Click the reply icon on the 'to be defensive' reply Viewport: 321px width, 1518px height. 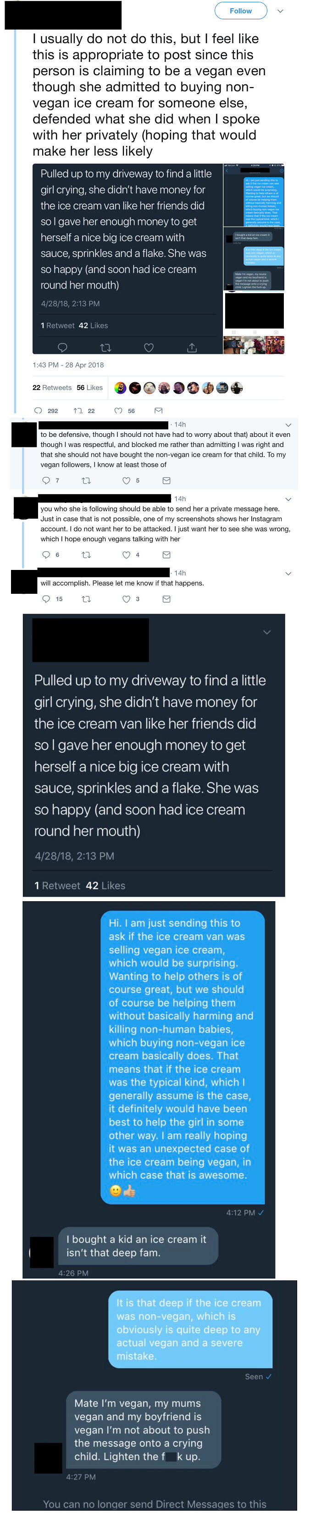coord(46,480)
